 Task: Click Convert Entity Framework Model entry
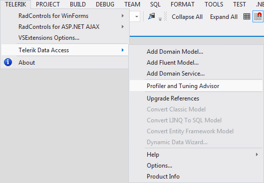[x=196, y=131]
